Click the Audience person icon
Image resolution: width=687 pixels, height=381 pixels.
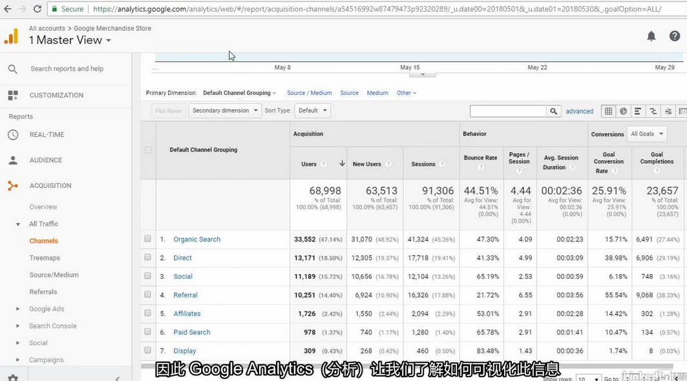(13, 160)
